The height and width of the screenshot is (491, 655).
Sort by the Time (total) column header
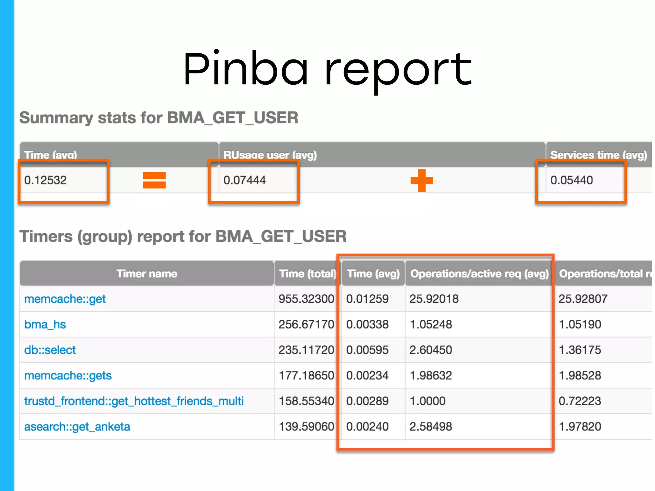(x=308, y=273)
